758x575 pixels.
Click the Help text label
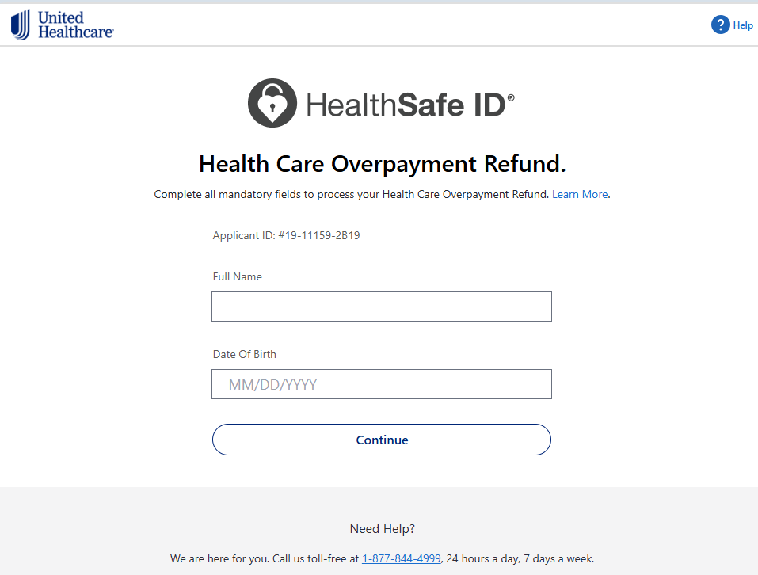pyautogui.click(x=742, y=25)
